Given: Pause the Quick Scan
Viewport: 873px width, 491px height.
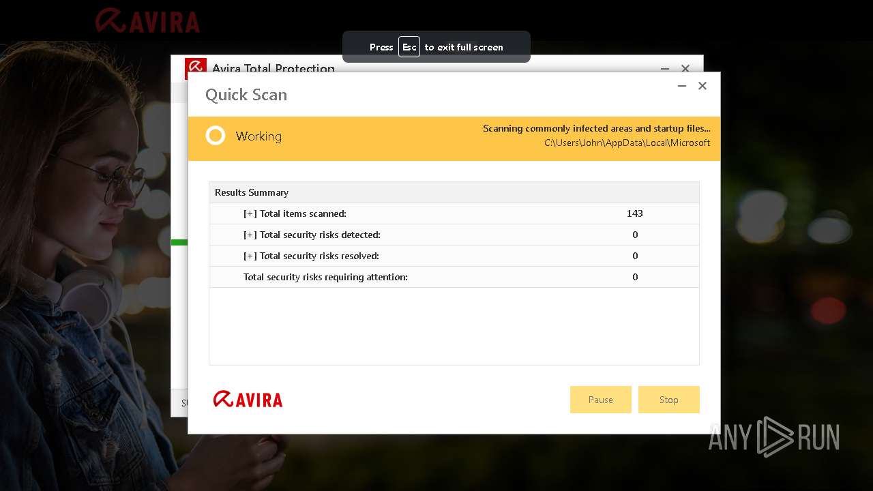Looking at the screenshot, I should pyautogui.click(x=600, y=400).
